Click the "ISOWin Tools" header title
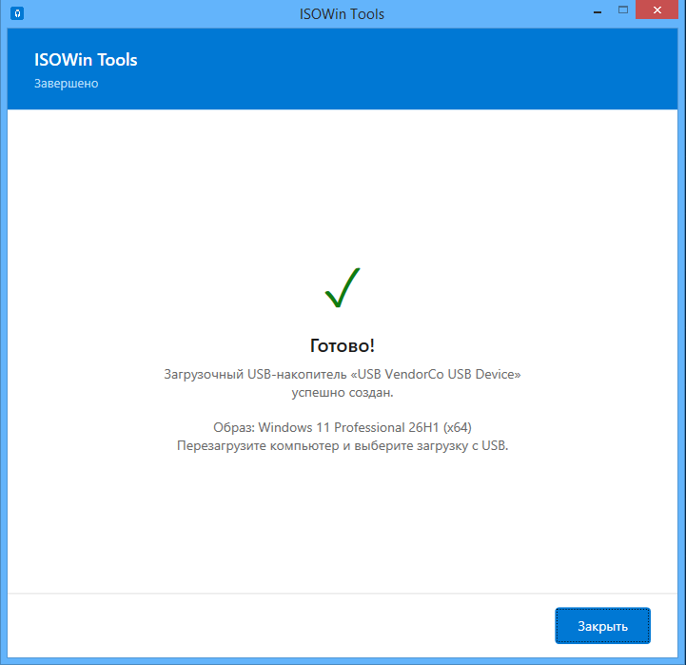Image resolution: width=686 pixels, height=665 pixels. coord(86,60)
